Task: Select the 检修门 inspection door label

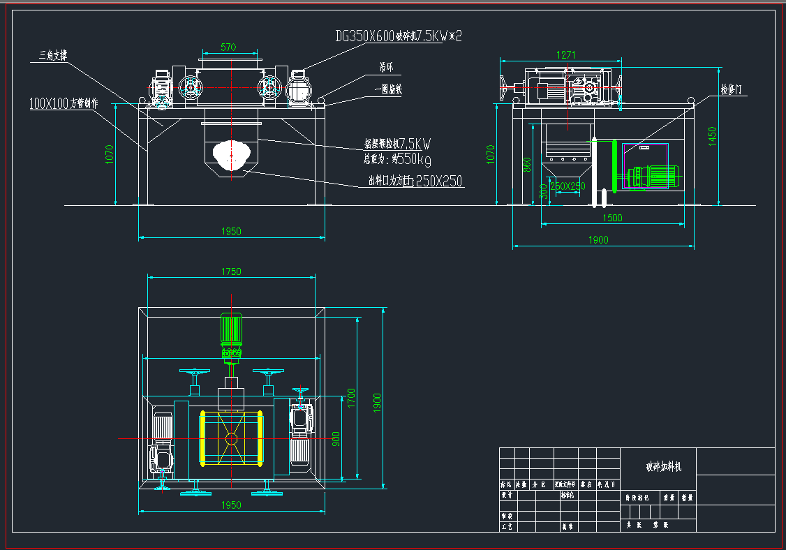Action: tap(734, 91)
